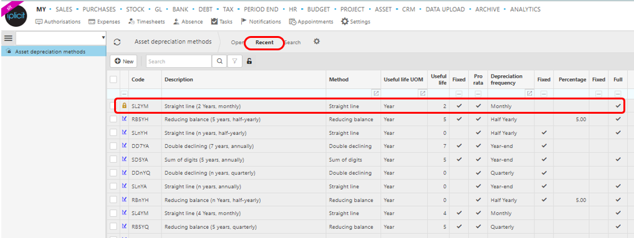Open Authorisations from the top bar
Screen dimensions: 634x238
[x=58, y=22]
